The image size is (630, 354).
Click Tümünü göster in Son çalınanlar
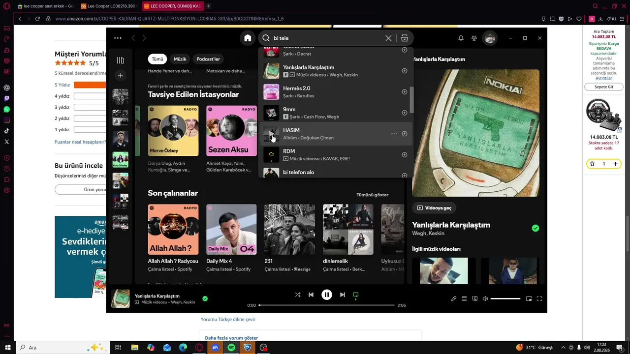372,195
